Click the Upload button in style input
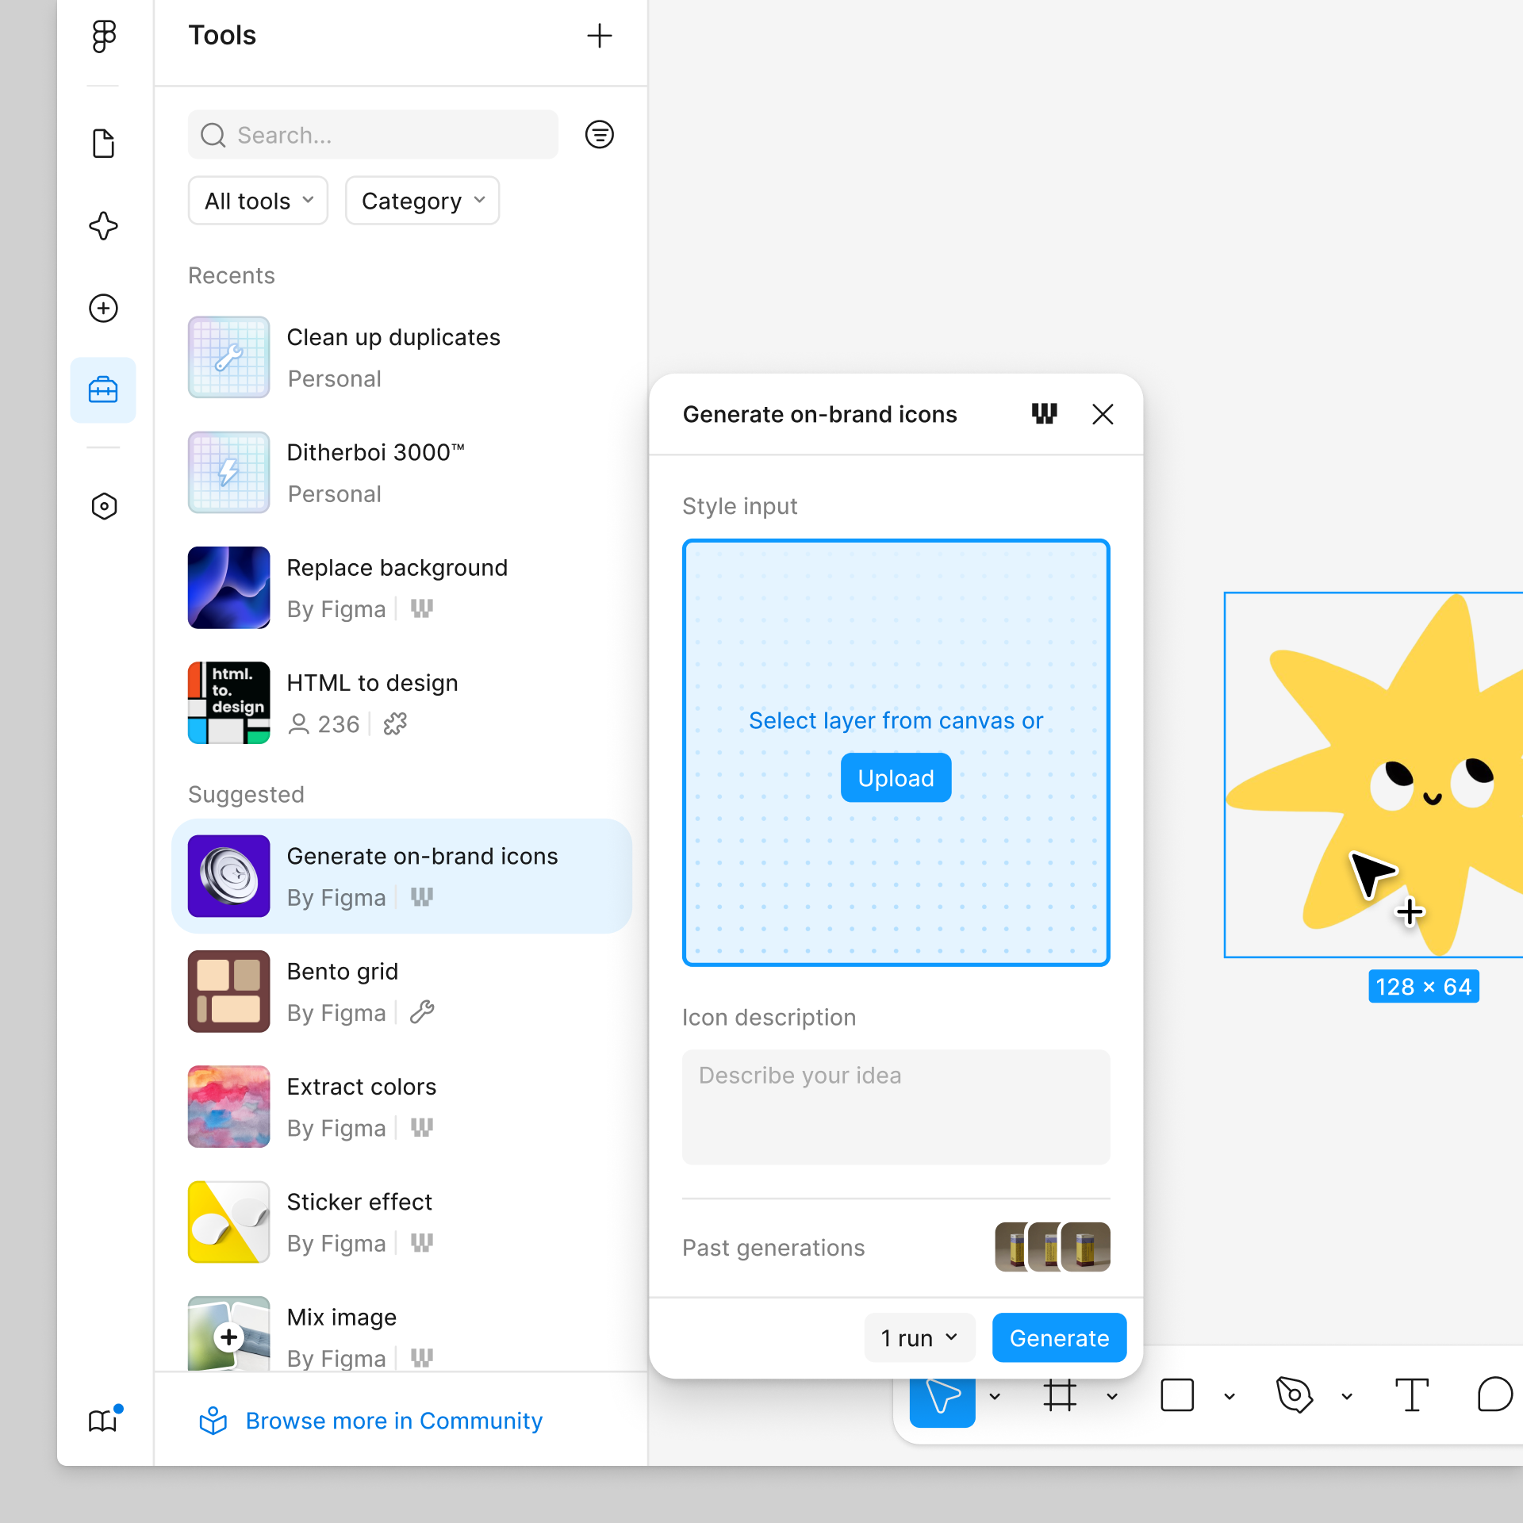1523x1523 pixels. [x=896, y=778]
